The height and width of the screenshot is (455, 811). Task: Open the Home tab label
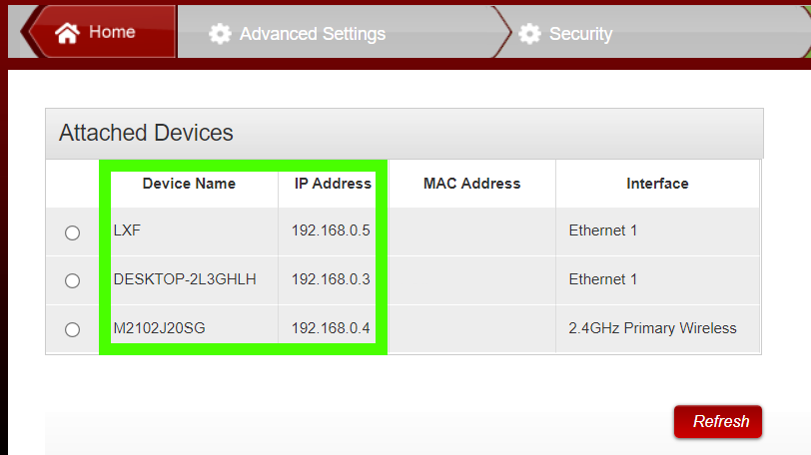click(x=112, y=32)
